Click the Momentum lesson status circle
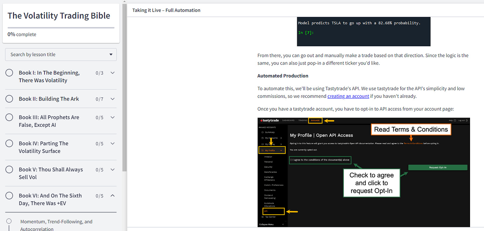 (x=9, y=221)
